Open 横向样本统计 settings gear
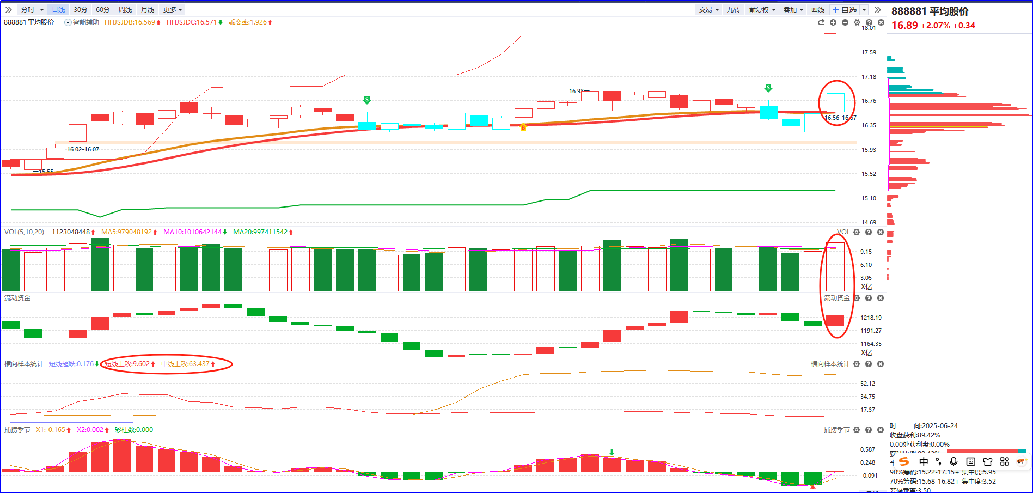Screen dimensions: 1033x493 coord(857,364)
